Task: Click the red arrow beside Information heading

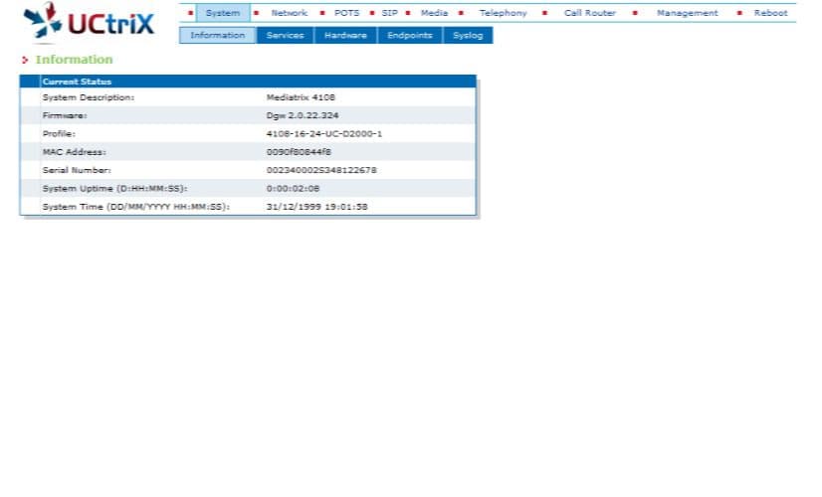Action: [x=25, y=61]
